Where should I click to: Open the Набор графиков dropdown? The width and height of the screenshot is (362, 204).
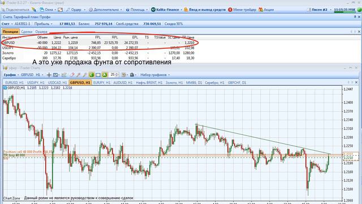pos(155,75)
